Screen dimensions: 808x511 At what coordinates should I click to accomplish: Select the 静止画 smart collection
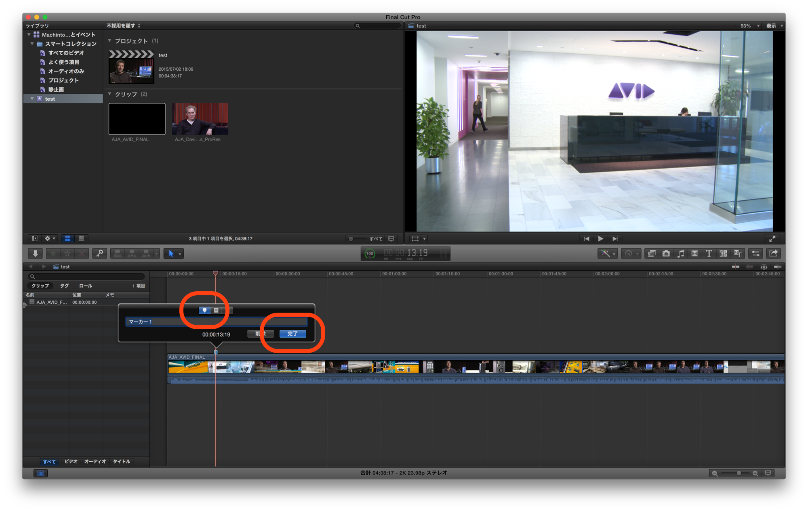pos(56,90)
